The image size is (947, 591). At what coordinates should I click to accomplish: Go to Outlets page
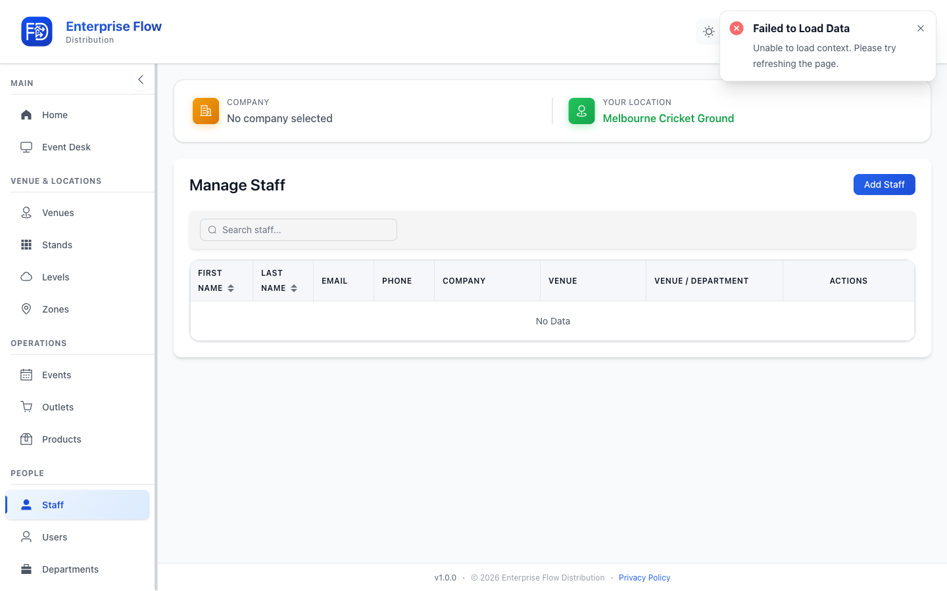(x=78, y=407)
